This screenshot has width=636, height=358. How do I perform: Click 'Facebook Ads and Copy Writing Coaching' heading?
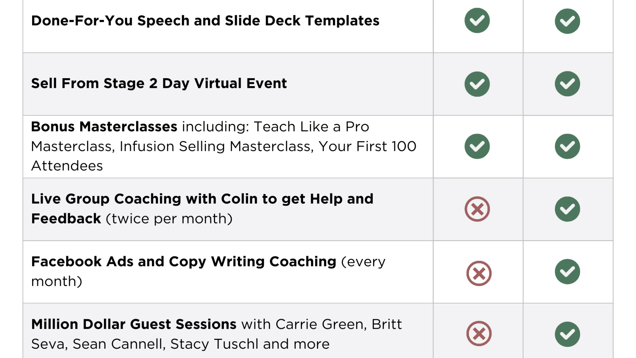pyautogui.click(x=184, y=262)
